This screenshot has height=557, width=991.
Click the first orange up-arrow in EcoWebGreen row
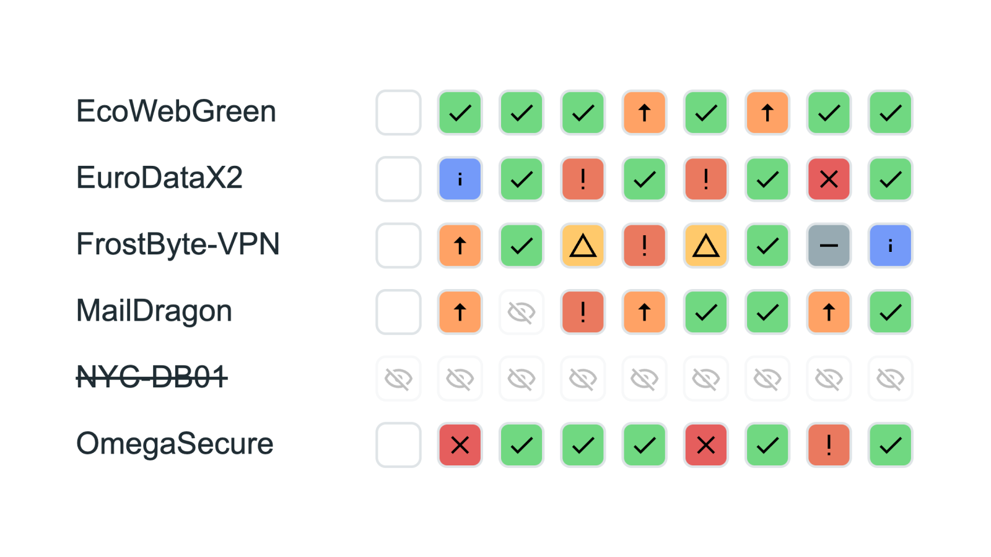coord(644,113)
